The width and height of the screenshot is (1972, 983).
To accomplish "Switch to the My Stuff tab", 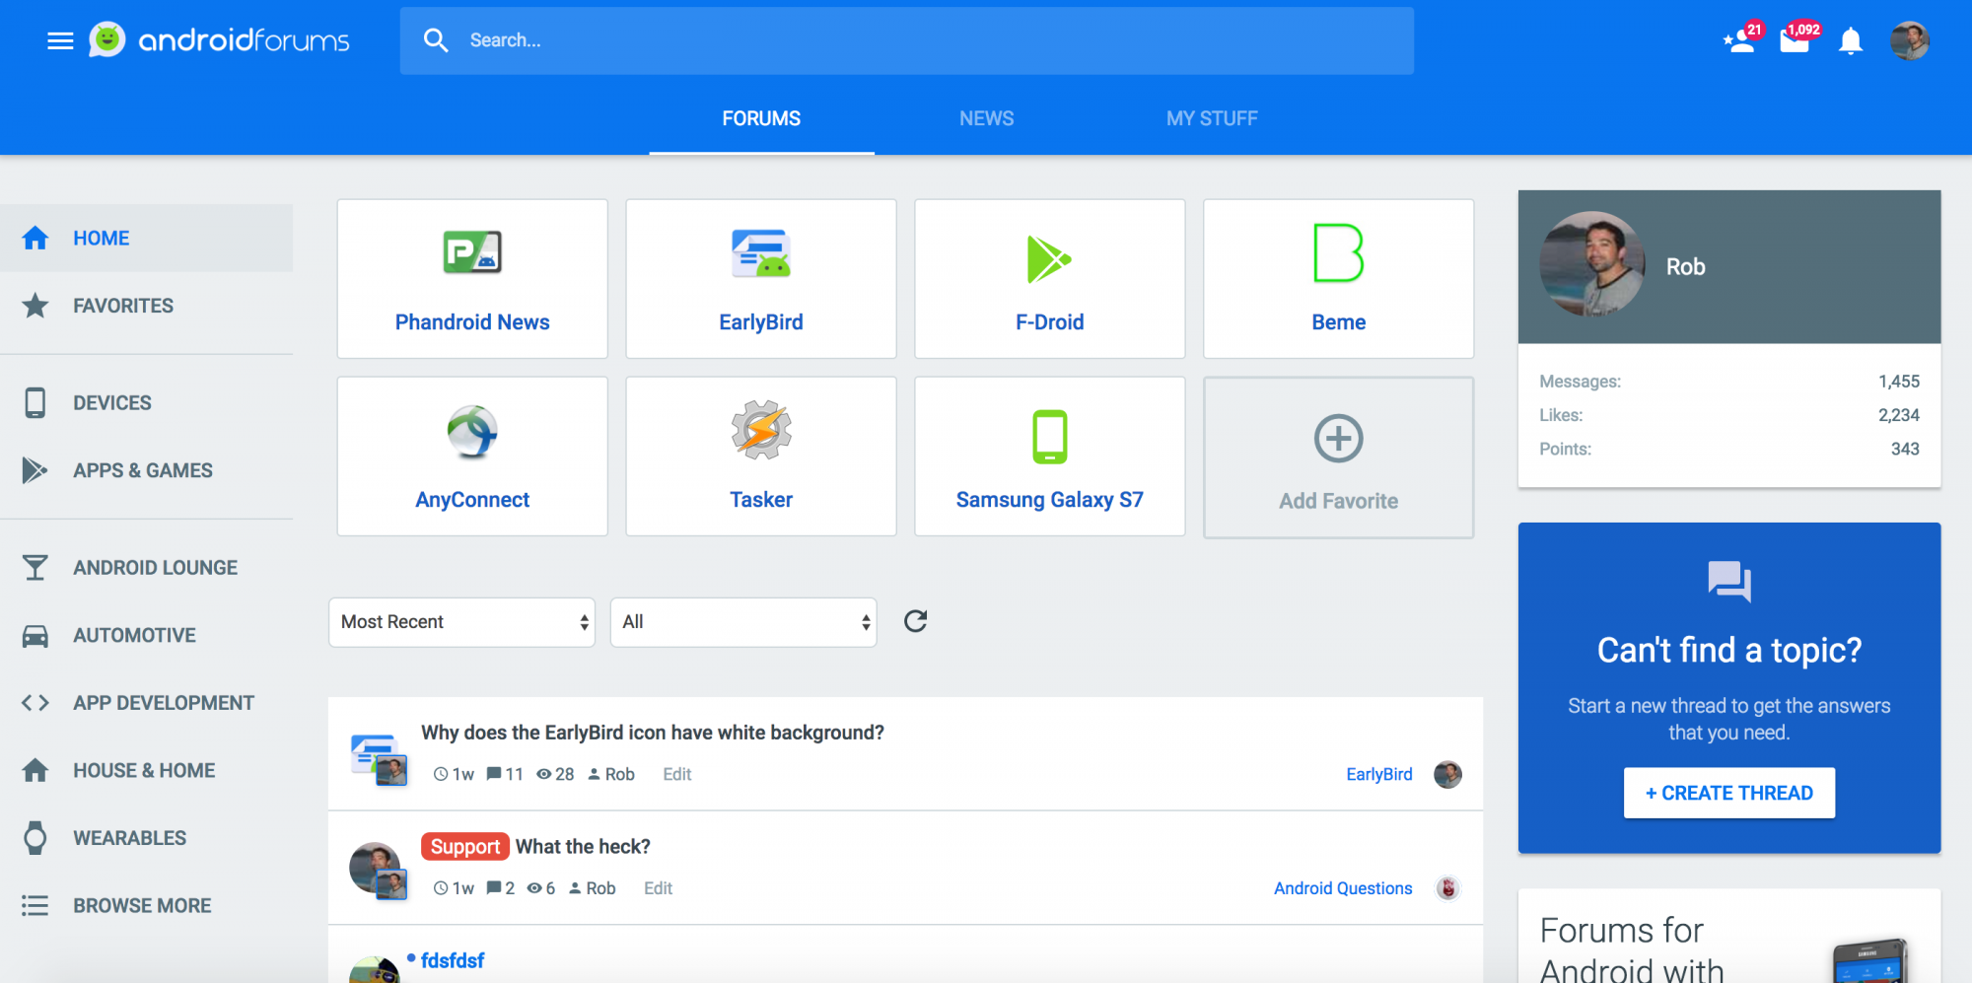I will (1212, 118).
